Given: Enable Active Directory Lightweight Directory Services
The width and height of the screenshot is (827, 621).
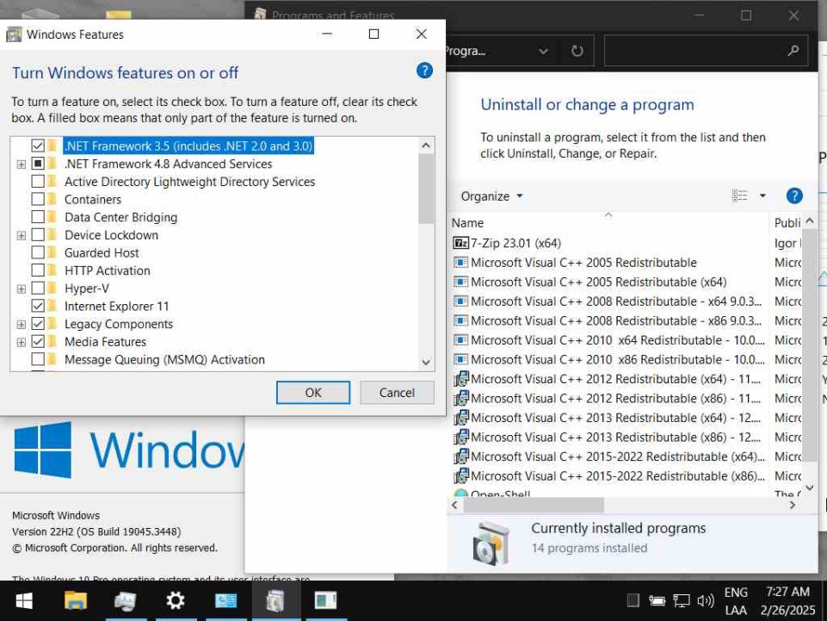Looking at the screenshot, I should (x=38, y=182).
